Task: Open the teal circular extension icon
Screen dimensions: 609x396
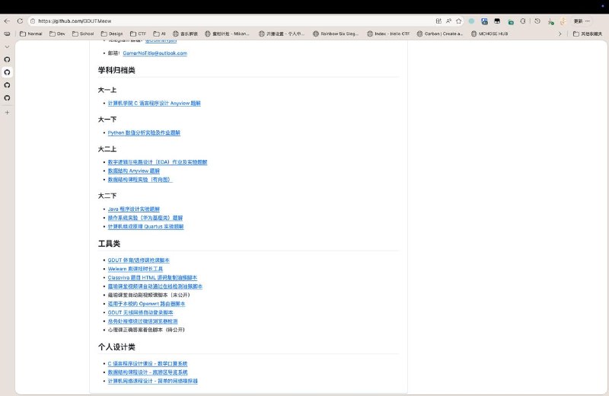Action: pos(471,21)
